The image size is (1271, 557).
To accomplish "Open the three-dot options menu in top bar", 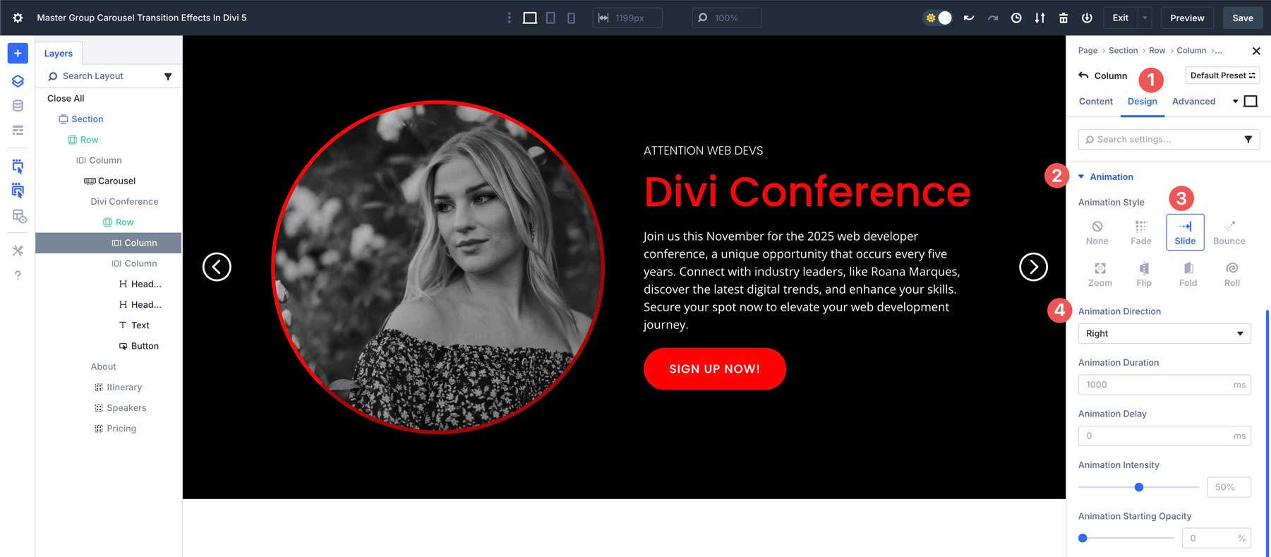I will pos(510,18).
